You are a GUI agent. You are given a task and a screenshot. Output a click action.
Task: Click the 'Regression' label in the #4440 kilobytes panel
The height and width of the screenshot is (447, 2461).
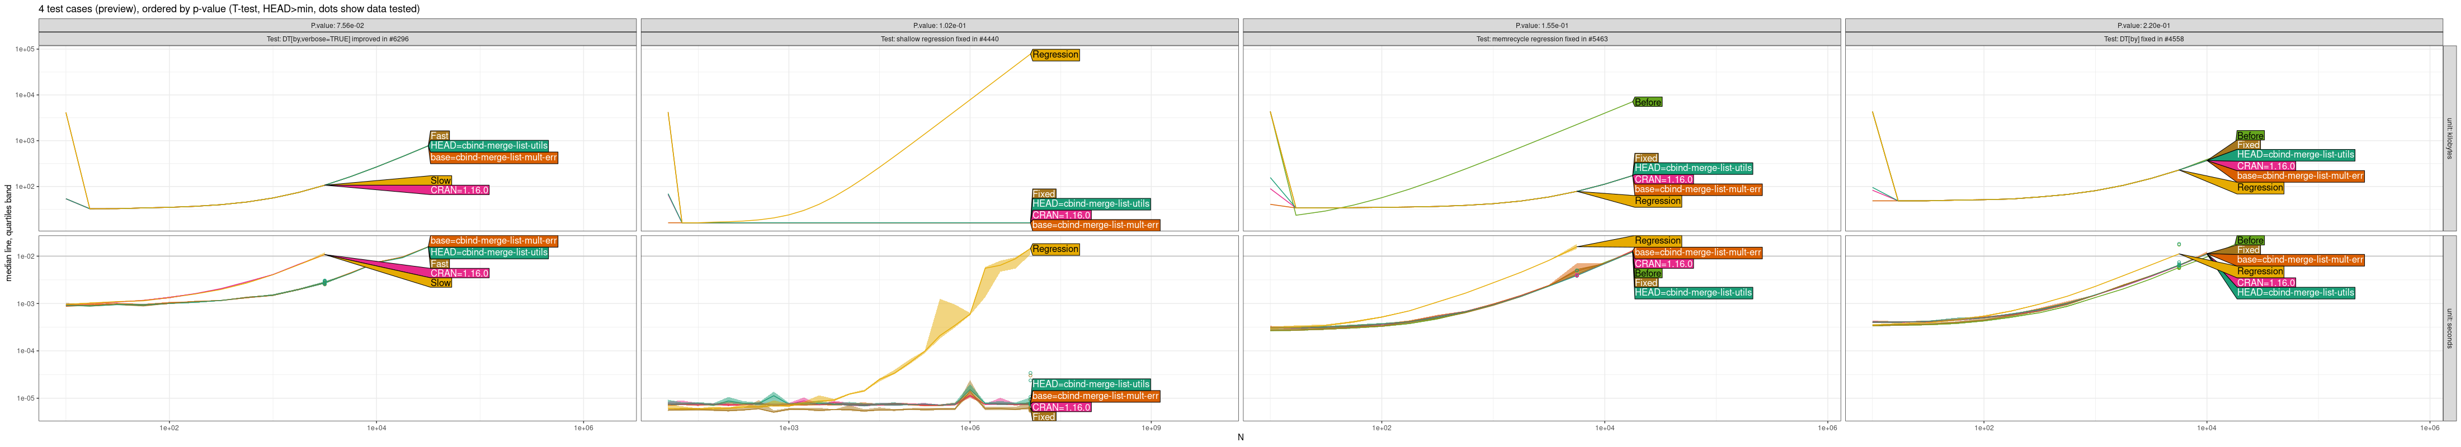[1055, 54]
